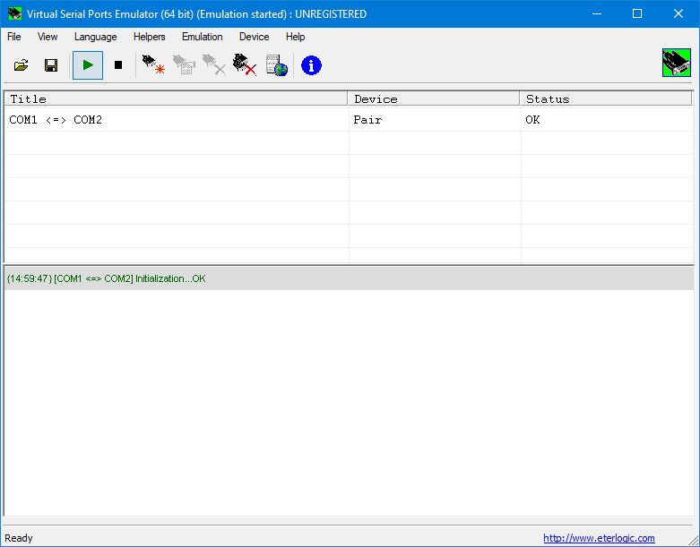The image size is (700, 547).
Task: Click the Title column header
Action: [x=175, y=98]
